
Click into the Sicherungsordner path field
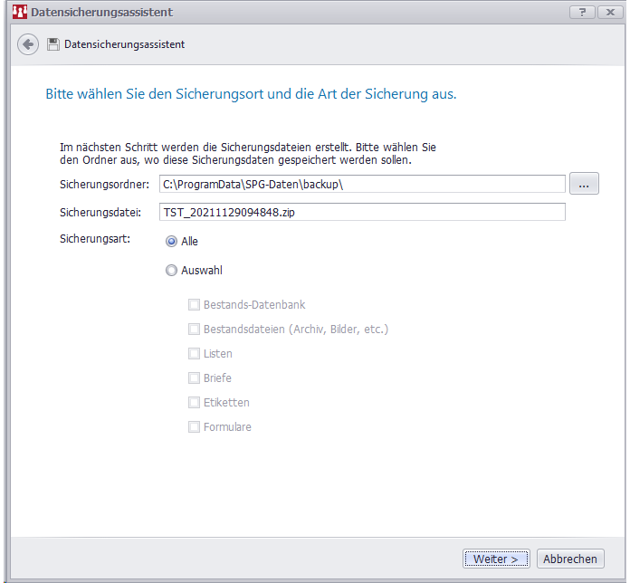click(x=361, y=185)
